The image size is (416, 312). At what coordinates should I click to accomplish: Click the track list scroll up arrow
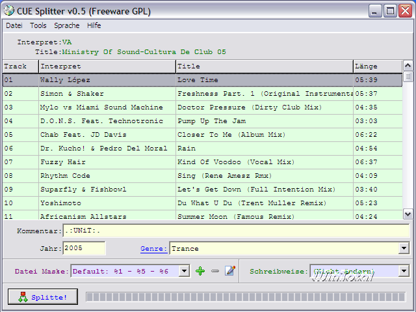pos(408,65)
